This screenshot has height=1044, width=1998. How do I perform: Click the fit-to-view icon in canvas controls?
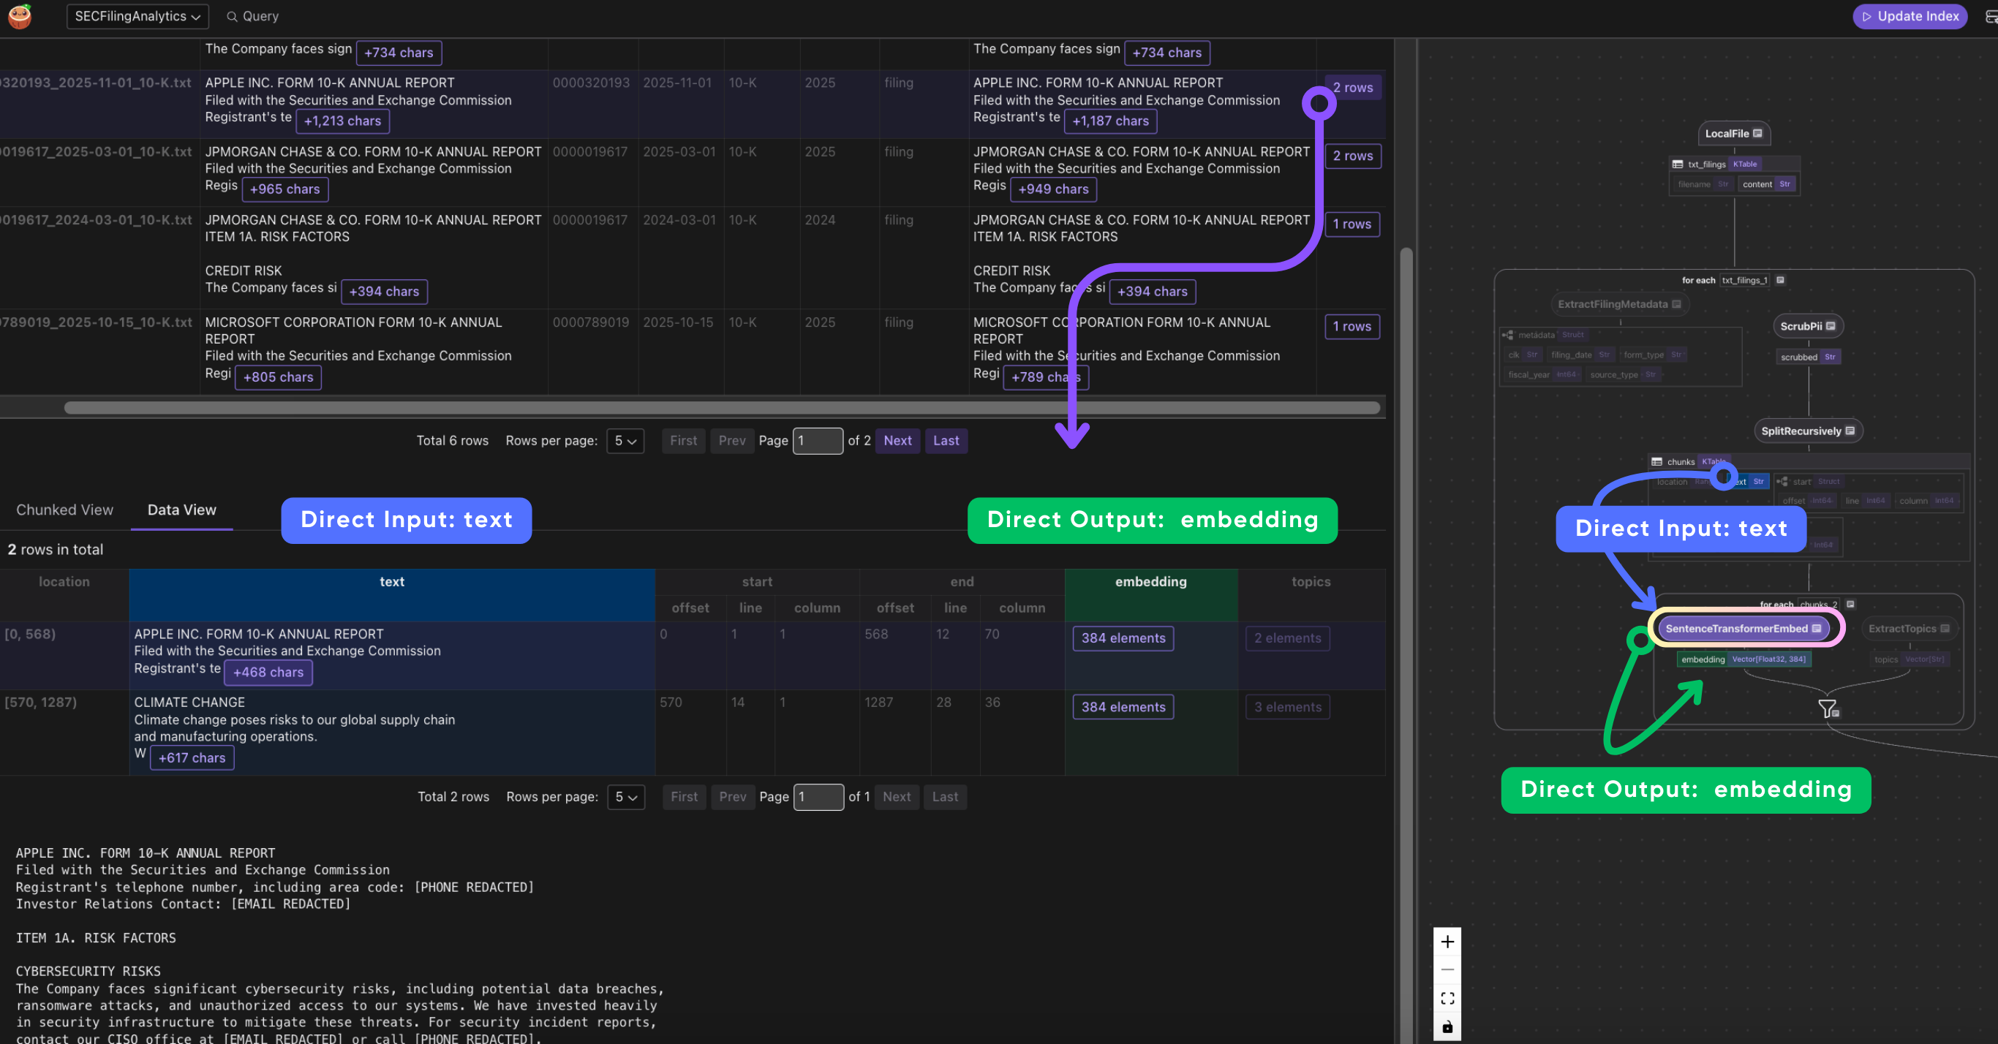(x=1447, y=998)
